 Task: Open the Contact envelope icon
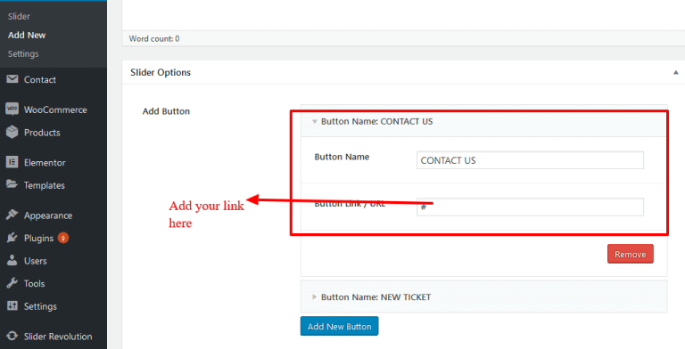[x=12, y=79]
